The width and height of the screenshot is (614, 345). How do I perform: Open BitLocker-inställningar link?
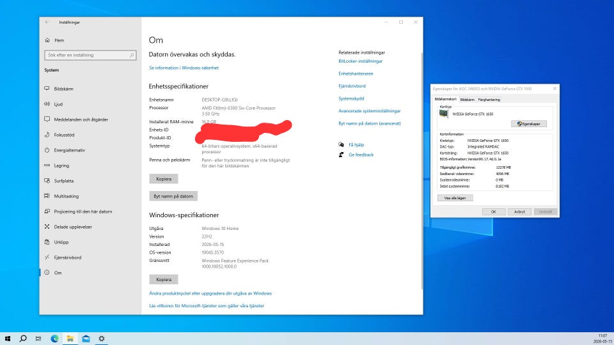[360, 61]
